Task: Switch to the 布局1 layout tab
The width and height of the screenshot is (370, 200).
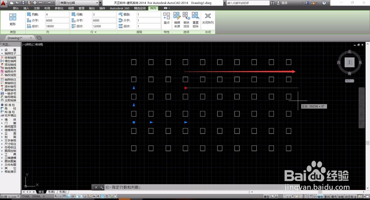Action: [x=51, y=192]
